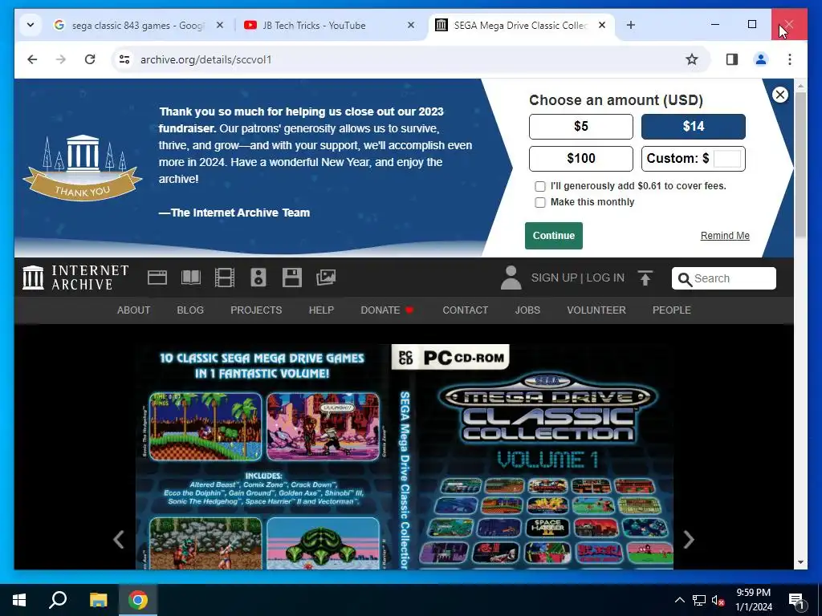The width and height of the screenshot is (822, 616).
Task: Click the user avatar icon
Action: (511, 278)
